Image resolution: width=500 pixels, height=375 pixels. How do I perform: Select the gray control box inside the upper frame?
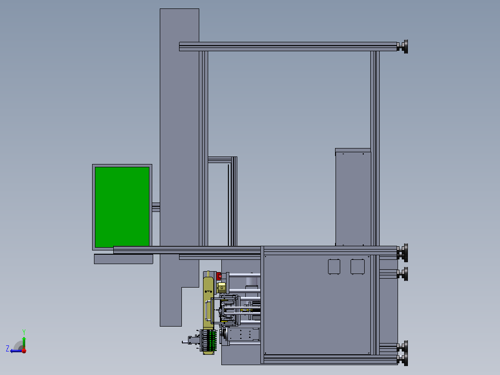point(353,197)
